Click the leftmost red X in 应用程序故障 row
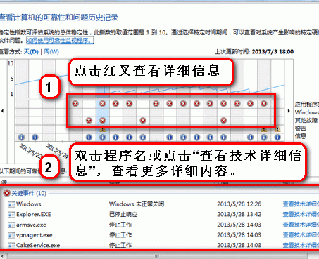319x259 pixels. click(x=75, y=103)
